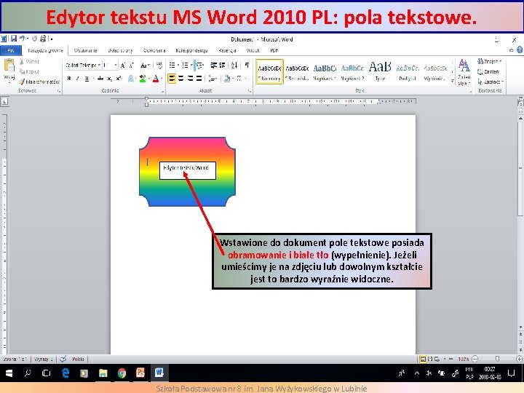This screenshot has width=524, height=393.
Task: Click the Clear Formatting icon
Action: coord(159,65)
